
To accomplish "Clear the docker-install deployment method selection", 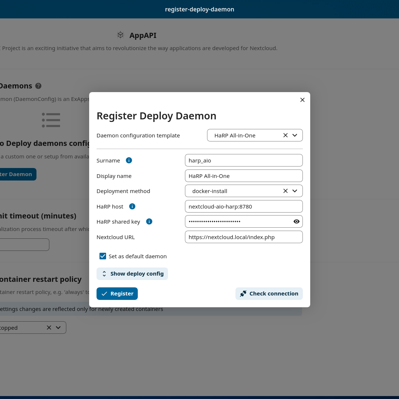I will (x=286, y=191).
